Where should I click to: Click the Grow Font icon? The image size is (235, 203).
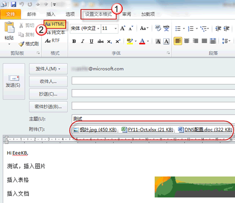pyautogui.click(x=123, y=28)
